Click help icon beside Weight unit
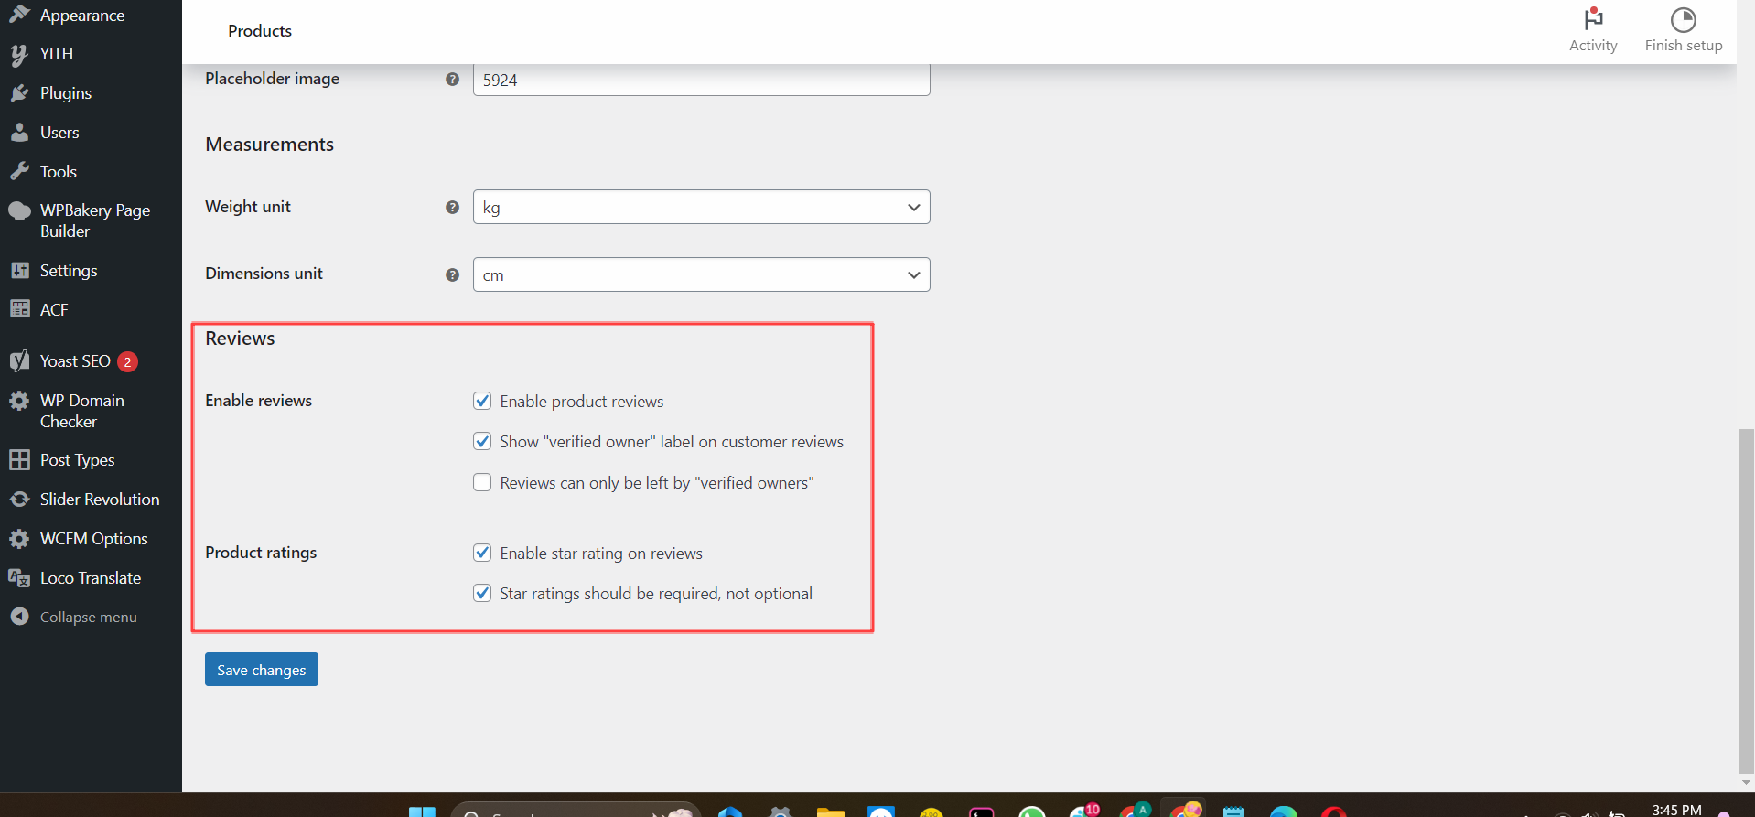1755x817 pixels. 452,208
